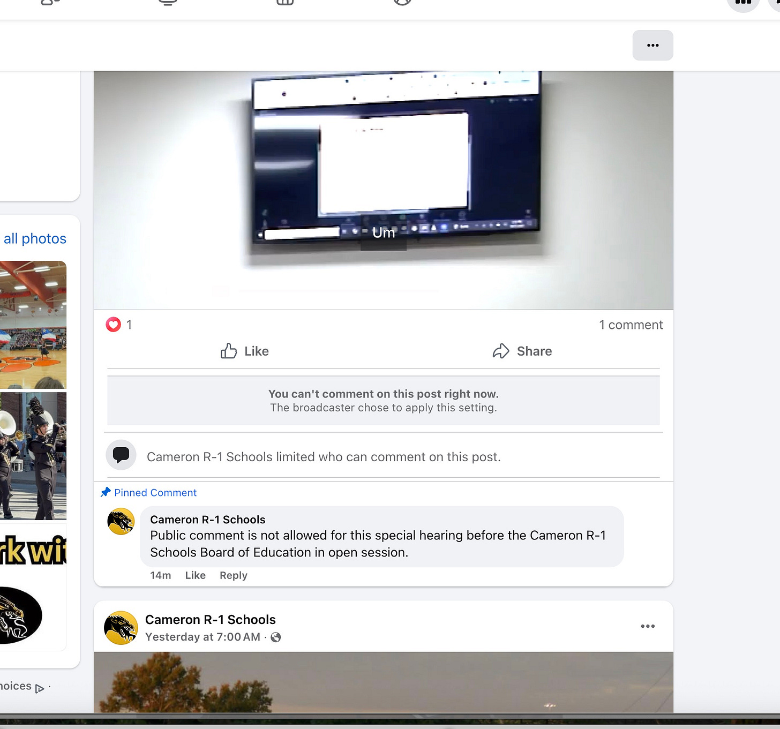Open Cameron R-1 Schools name on lower post
This screenshot has width=780, height=729.
(x=211, y=620)
